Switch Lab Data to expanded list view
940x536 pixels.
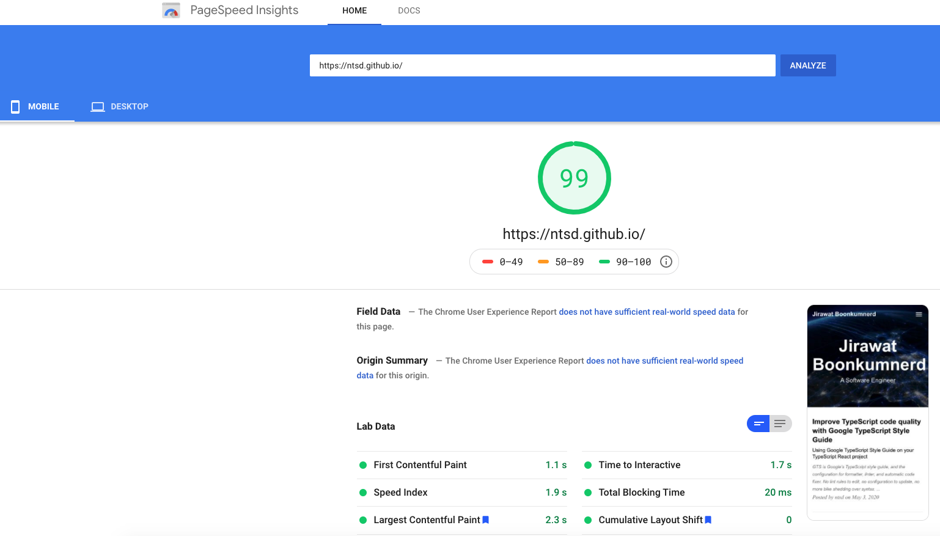tap(780, 423)
